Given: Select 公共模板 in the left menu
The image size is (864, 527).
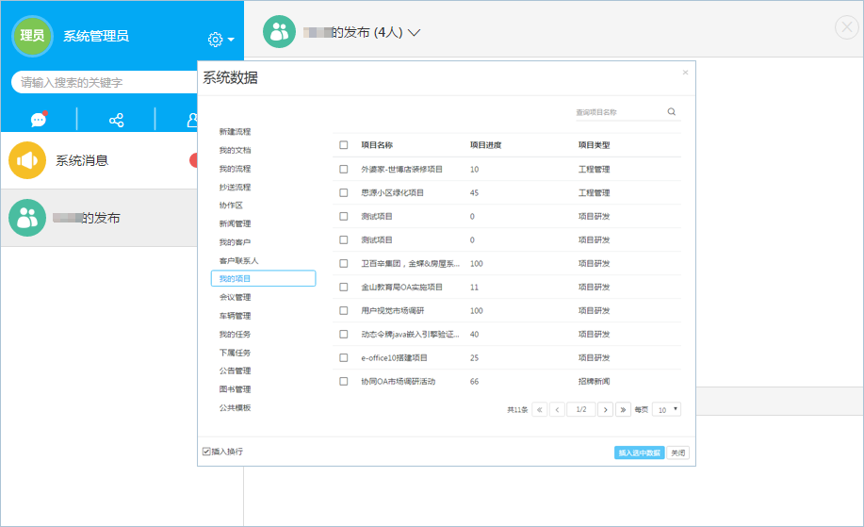Looking at the screenshot, I should (235, 408).
